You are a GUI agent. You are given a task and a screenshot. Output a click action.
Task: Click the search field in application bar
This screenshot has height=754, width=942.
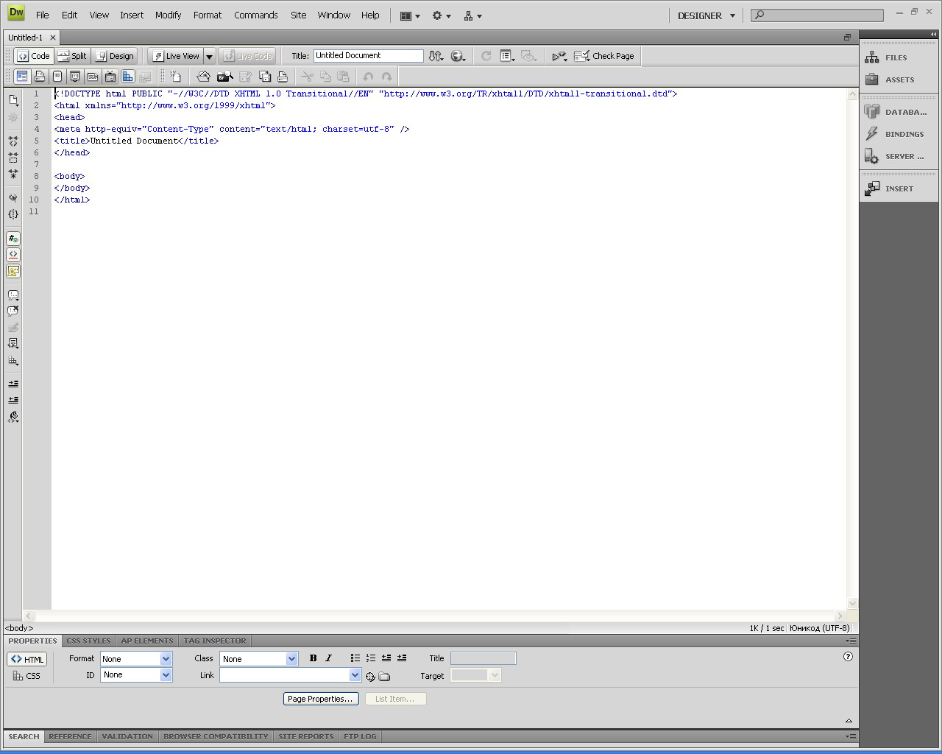tap(817, 15)
